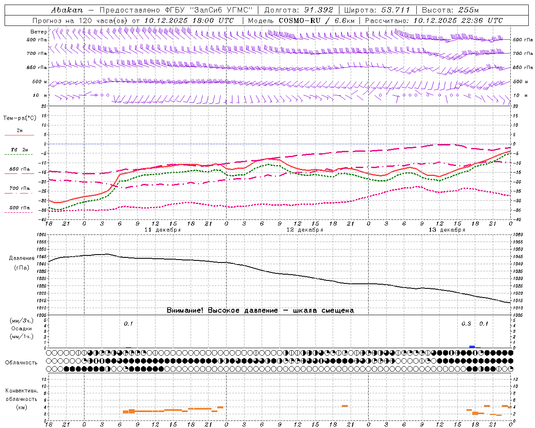Click the '(мм/1ч.)' precipitation unit label
The image size is (535, 428).
tap(22, 336)
